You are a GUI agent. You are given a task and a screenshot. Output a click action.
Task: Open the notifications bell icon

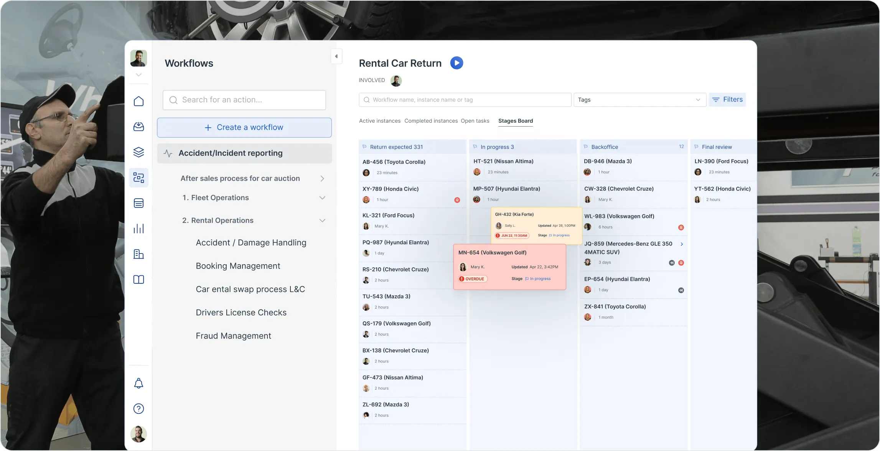point(138,383)
